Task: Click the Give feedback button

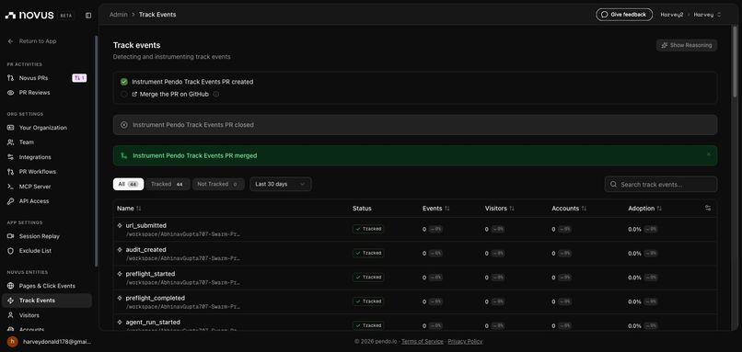Action: (624, 15)
